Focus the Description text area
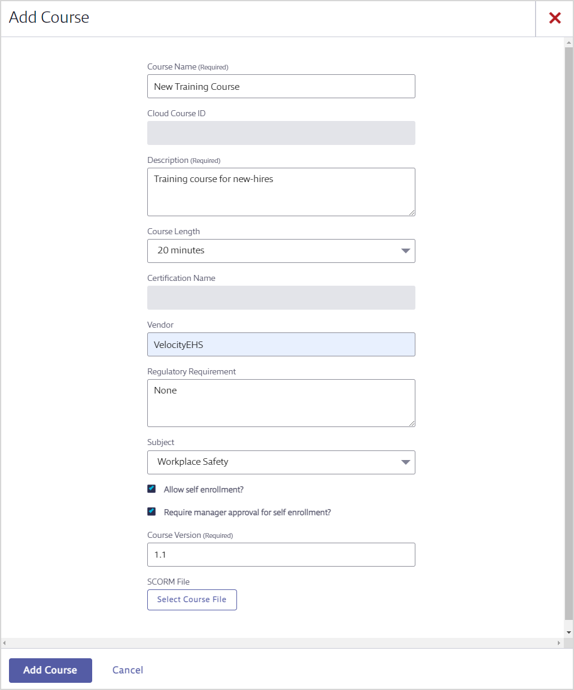Image resolution: width=574 pixels, height=690 pixels. coord(281,192)
